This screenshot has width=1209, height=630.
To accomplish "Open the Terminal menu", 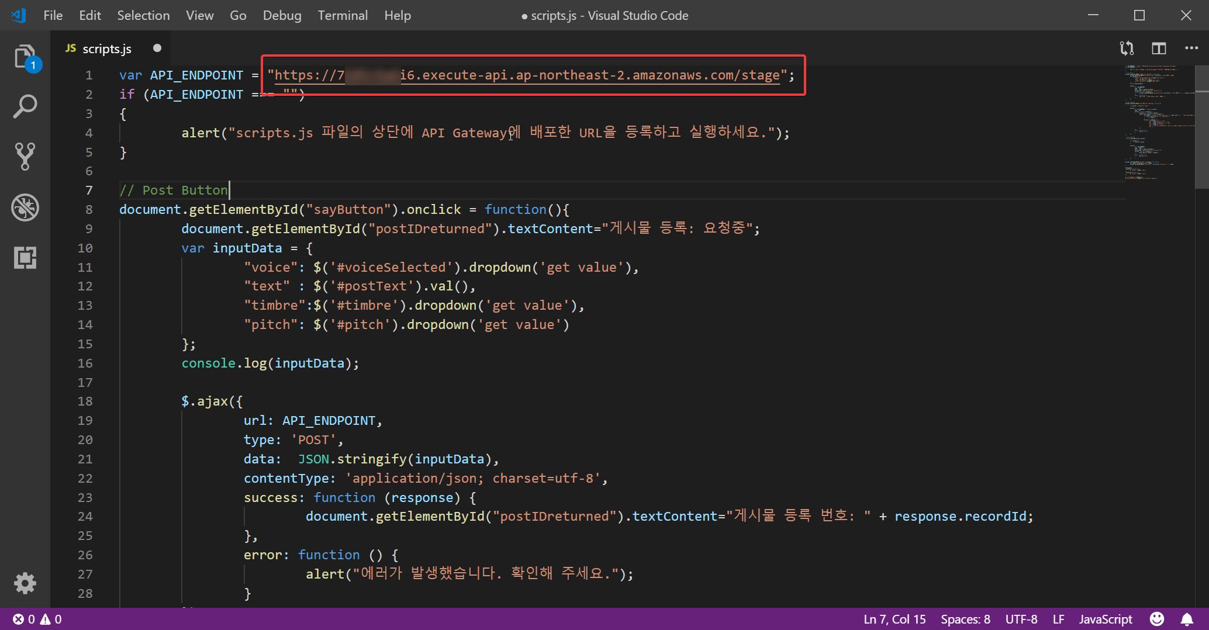I will point(343,15).
